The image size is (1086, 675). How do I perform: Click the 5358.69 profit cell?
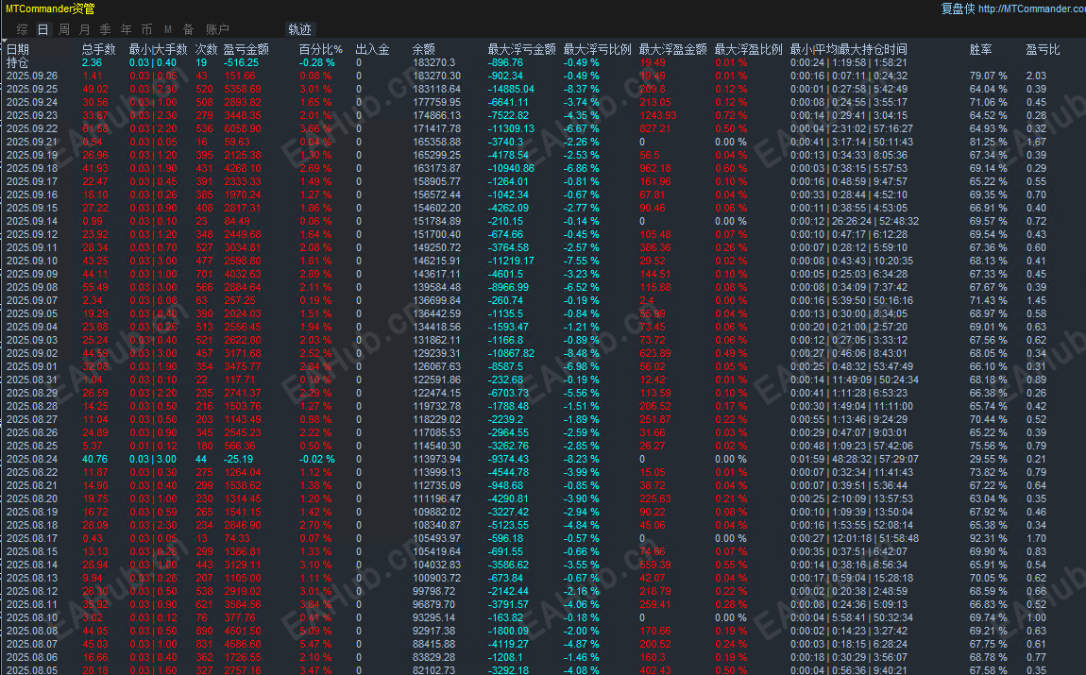point(243,89)
